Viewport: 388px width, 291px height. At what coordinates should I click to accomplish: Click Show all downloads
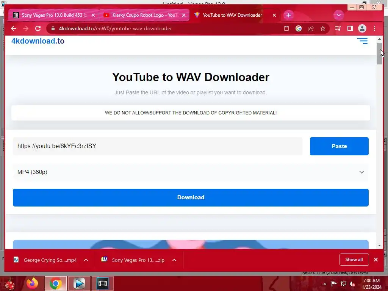354,260
